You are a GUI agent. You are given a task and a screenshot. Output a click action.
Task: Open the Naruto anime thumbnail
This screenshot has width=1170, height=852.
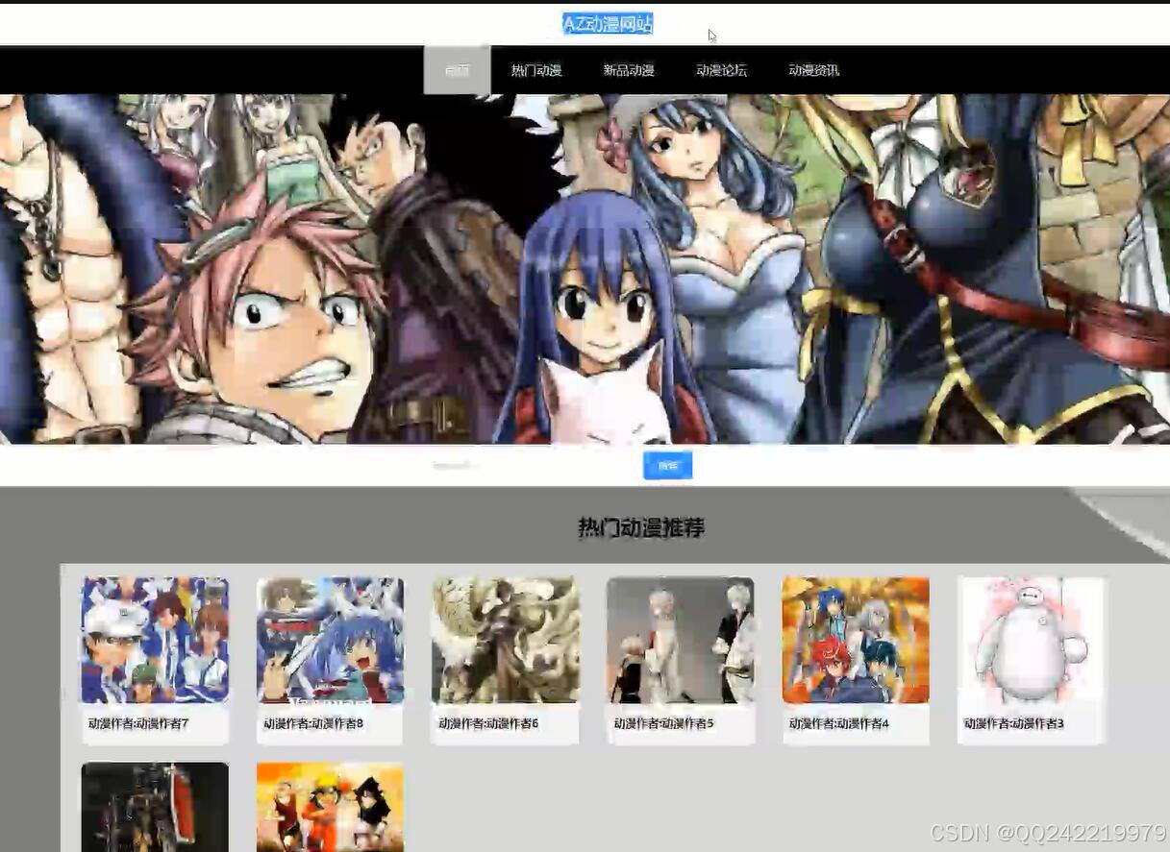(330, 807)
